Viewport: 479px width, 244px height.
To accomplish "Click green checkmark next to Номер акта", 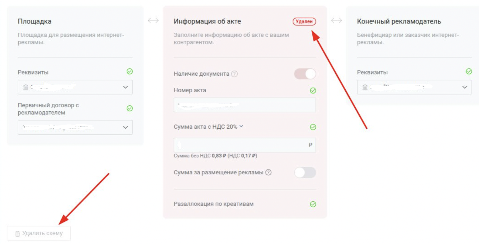I will [x=313, y=90].
